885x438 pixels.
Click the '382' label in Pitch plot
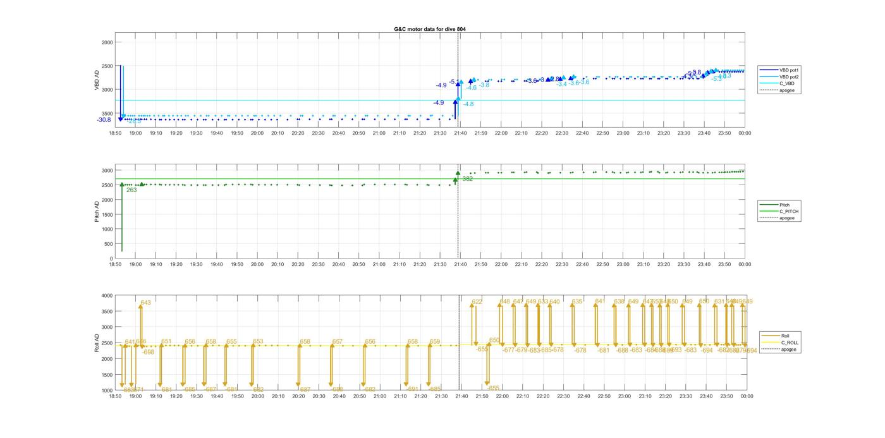pos(468,179)
